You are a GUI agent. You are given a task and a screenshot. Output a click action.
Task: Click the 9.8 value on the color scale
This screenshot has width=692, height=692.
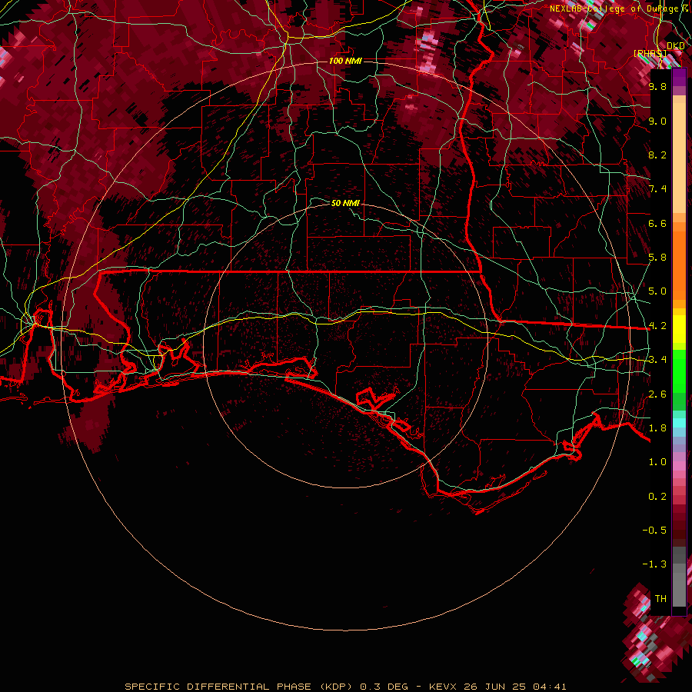[657, 86]
